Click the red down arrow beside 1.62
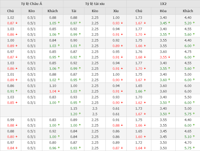Screen dimensions: 200x151 coord(145,102)
